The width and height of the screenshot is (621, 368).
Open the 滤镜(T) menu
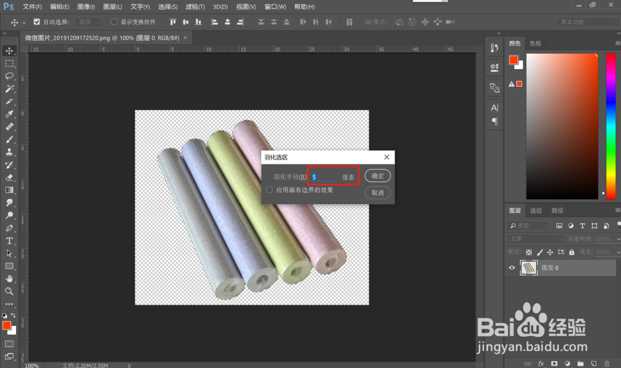pos(195,7)
